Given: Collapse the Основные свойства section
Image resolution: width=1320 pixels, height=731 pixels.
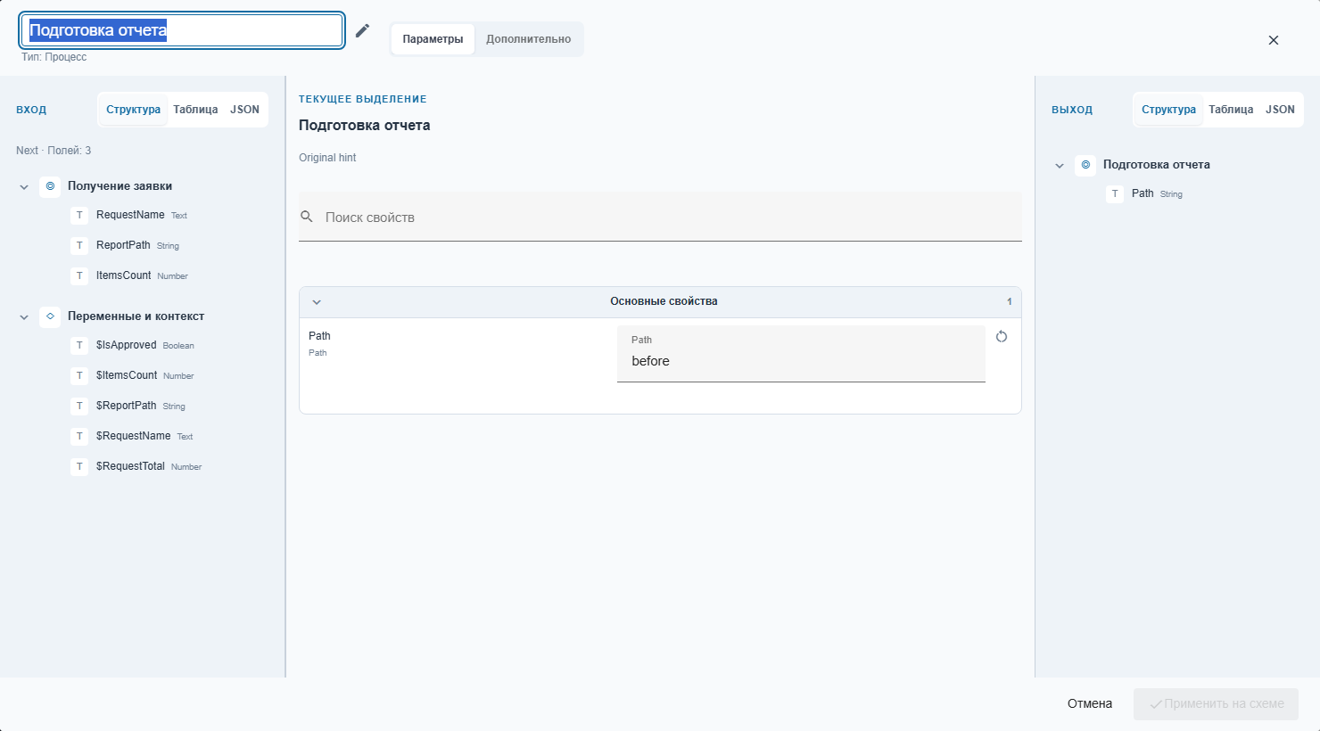Looking at the screenshot, I should coord(317,302).
